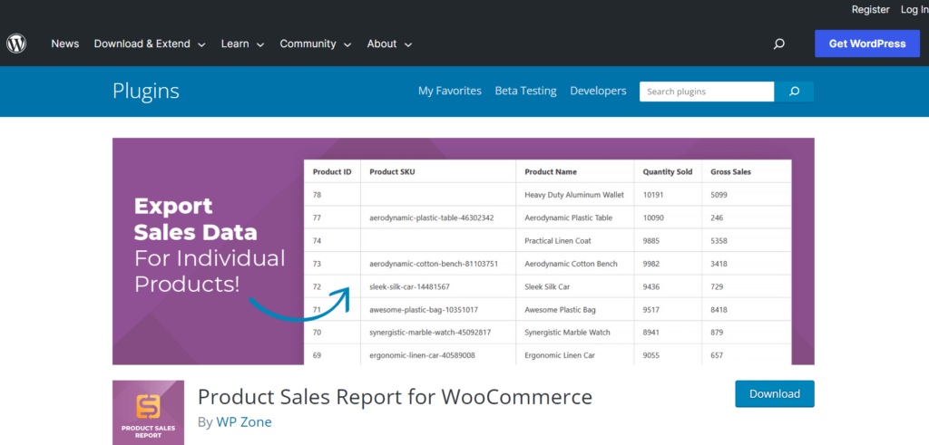Image resolution: width=929 pixels, height=445 pixels.
Task: Go to My Favorites
Action: (450, 92)
